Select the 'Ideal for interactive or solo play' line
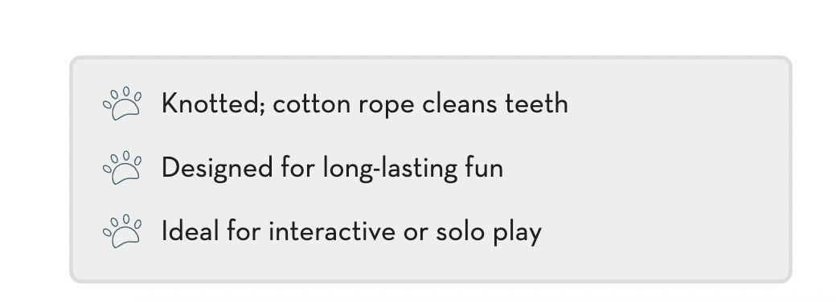 [x=351, y=231]
